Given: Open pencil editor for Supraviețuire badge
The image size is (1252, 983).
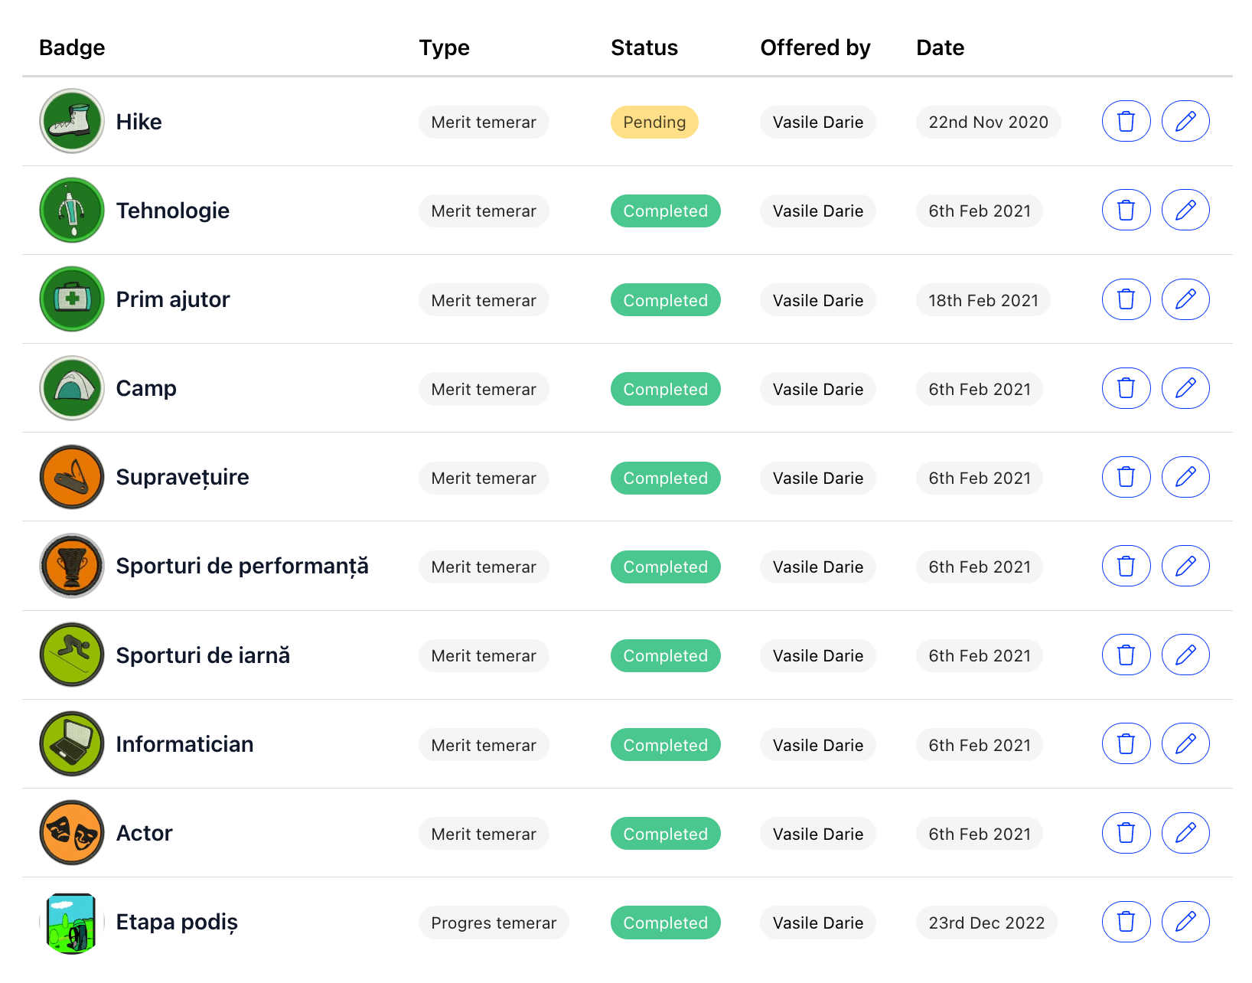Looking at the screenshot, I should point(1185,477).
